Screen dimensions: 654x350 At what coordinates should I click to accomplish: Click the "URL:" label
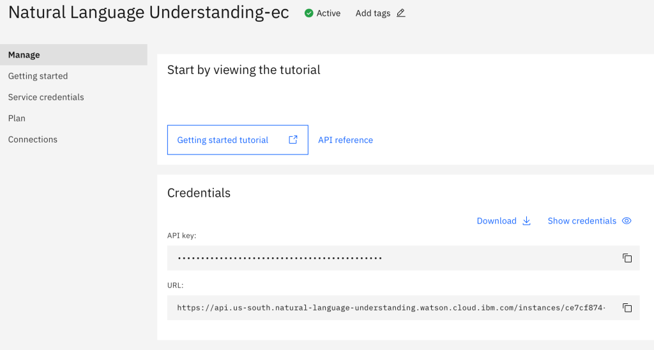(175, 285)
